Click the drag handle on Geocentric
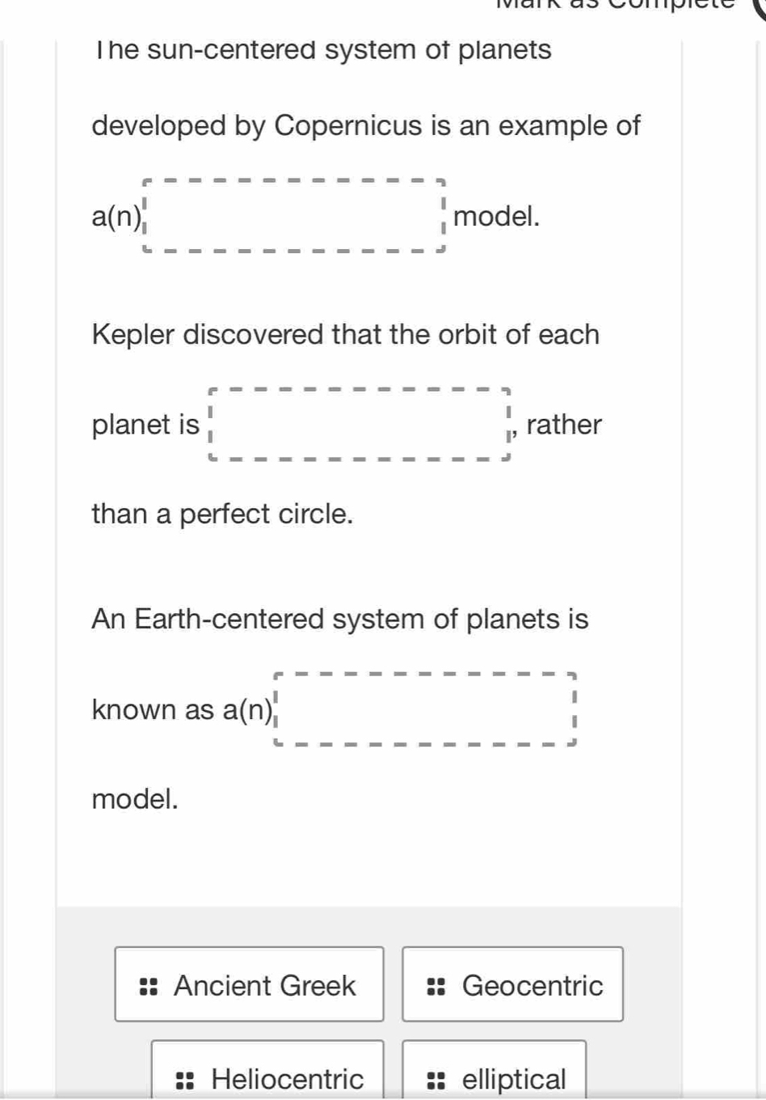Viewport: 766px width, 1100px height. pos(436,986)
